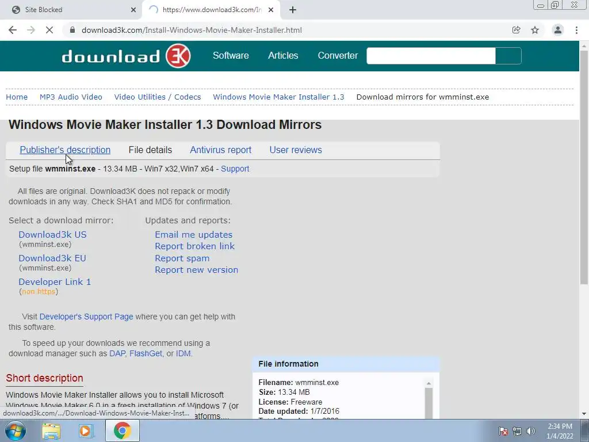The width and height of the screenshot is (589, 442).
Task: Open the Software menu item
Action: click(231, 56)
